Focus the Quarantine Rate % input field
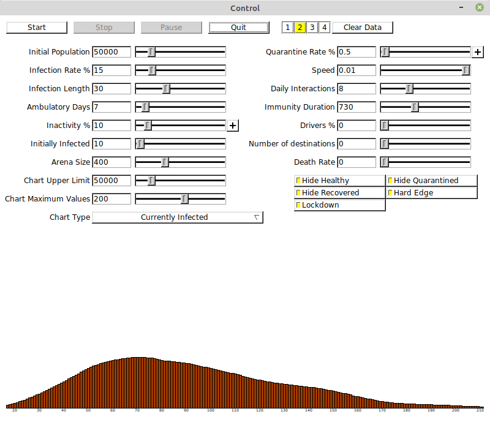This screenshot has height=444, width=490. pos(356,52)
